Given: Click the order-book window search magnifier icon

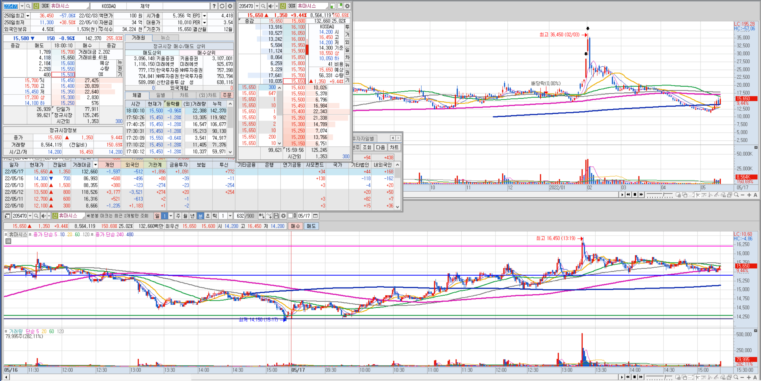Looking at the screenshot, I should pyautogui.click(x=263, y=6).
